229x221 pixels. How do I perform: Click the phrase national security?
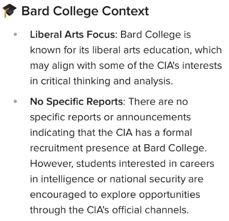pos(147,179)
